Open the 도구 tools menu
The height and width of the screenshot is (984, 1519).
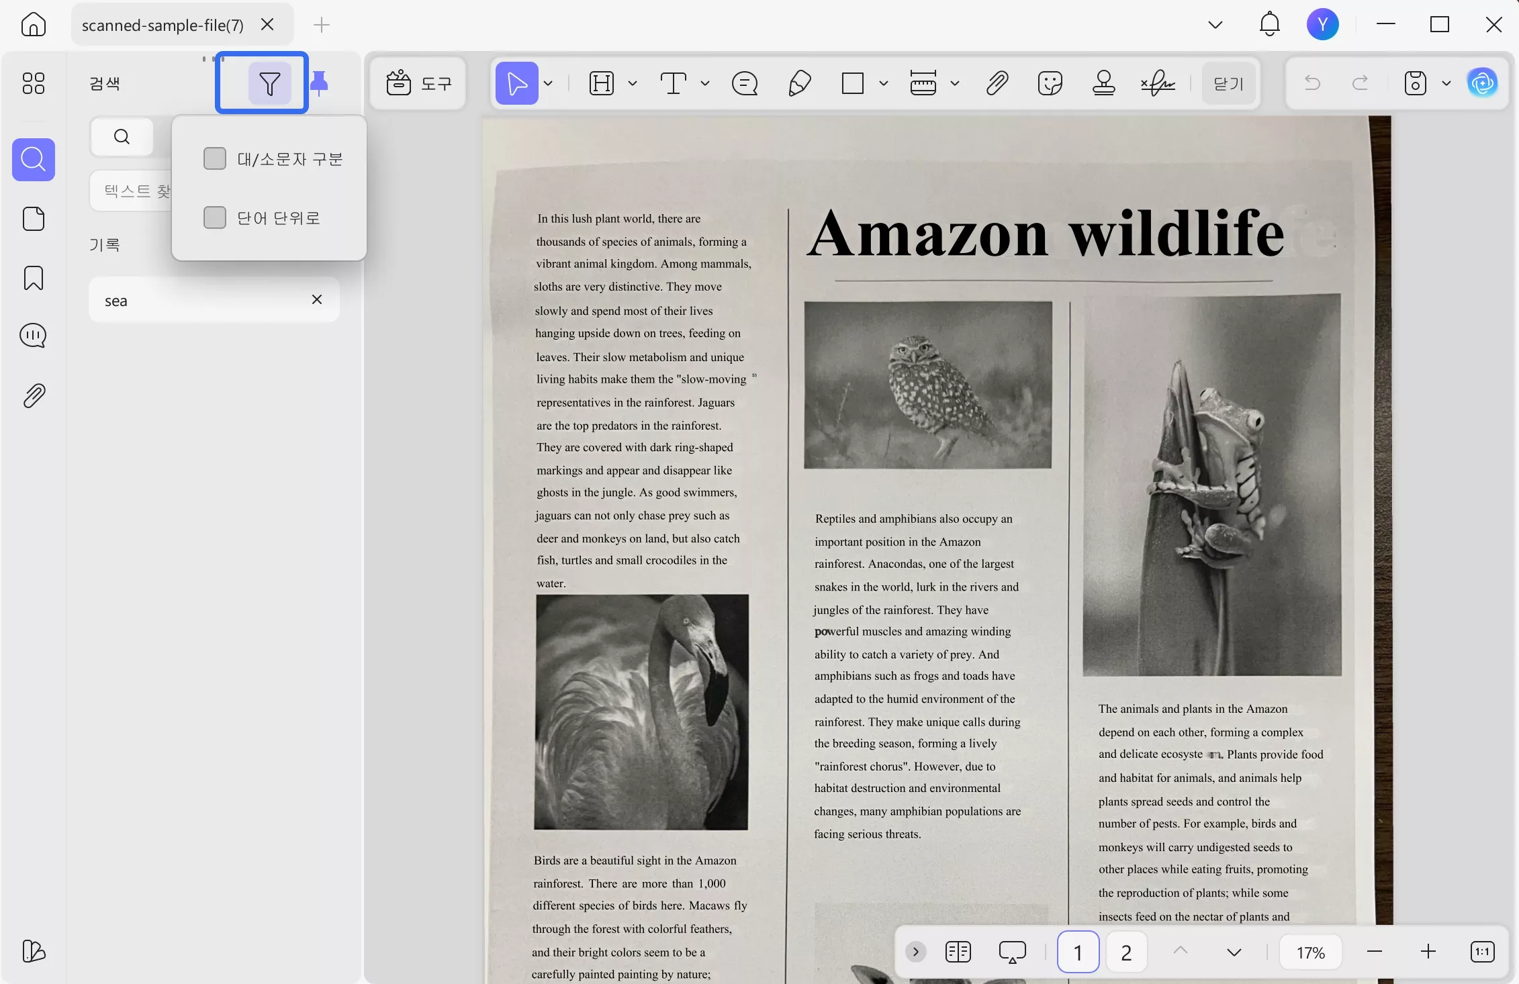tap(418, 83)
